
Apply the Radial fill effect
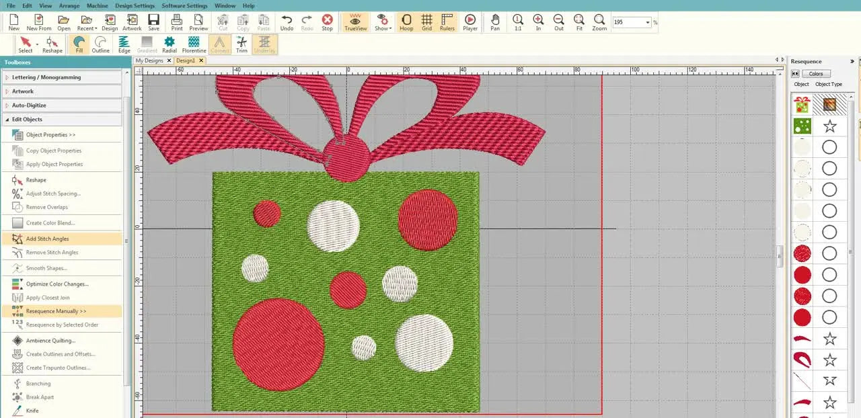pos(170,44)
